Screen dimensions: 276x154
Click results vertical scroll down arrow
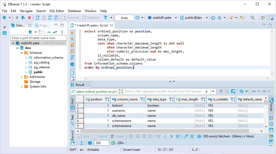(266, 126)
